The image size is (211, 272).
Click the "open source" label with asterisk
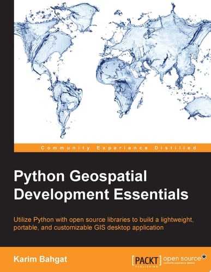coord(185,259)
